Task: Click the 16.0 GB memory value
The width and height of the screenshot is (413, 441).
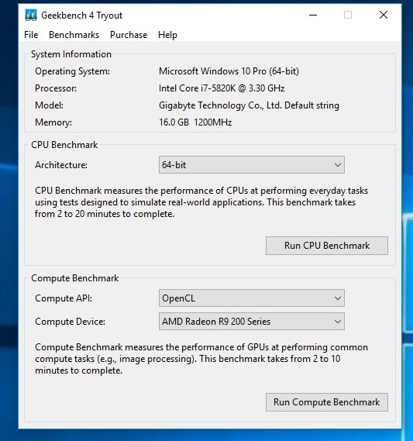Action: [x=174, y=122]
